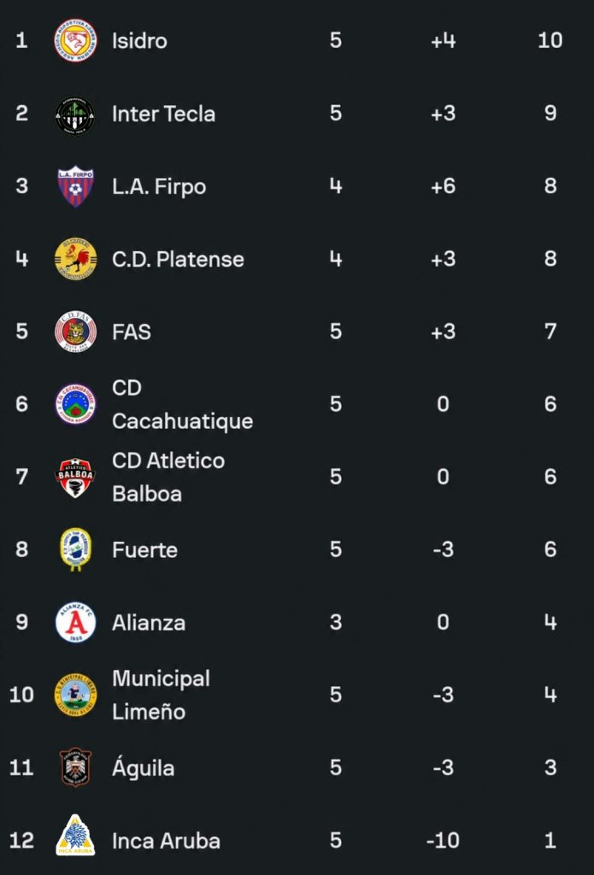The height and width of the screenshot is (875, 594).
Task: Tap the L.A. Firpo shield badge
Action: [x=75, y=186]
